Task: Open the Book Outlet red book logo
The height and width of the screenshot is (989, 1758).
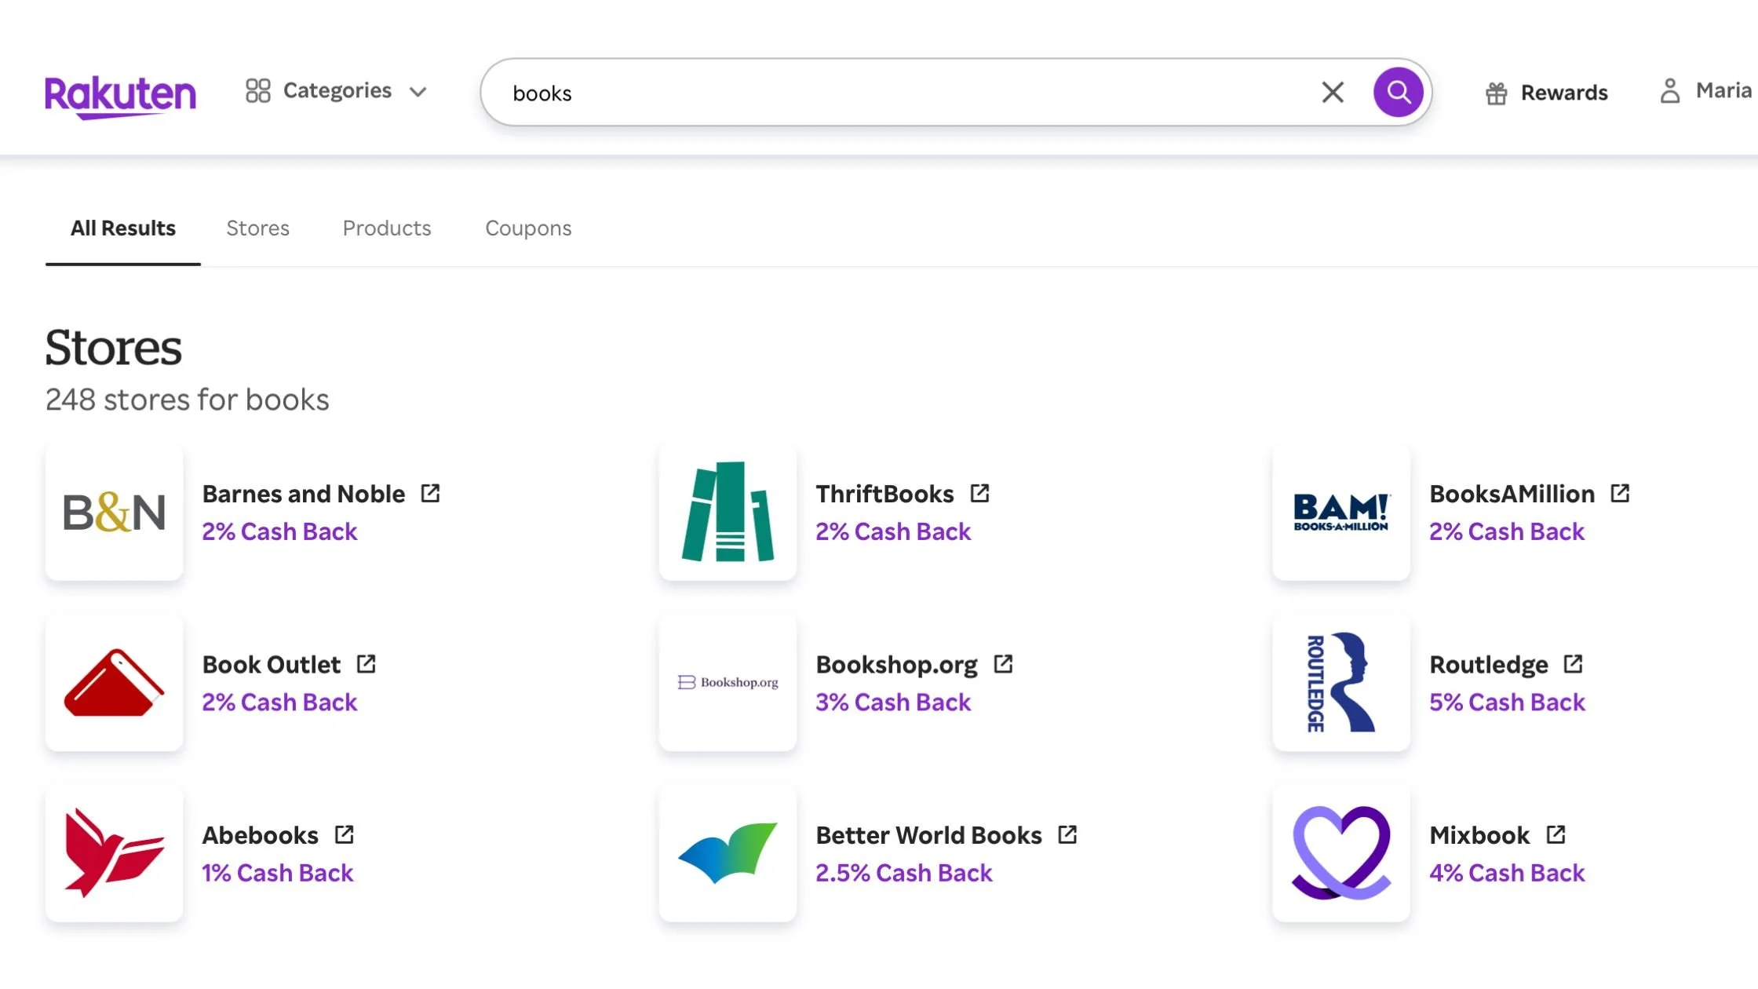Action: click(115, 683)
